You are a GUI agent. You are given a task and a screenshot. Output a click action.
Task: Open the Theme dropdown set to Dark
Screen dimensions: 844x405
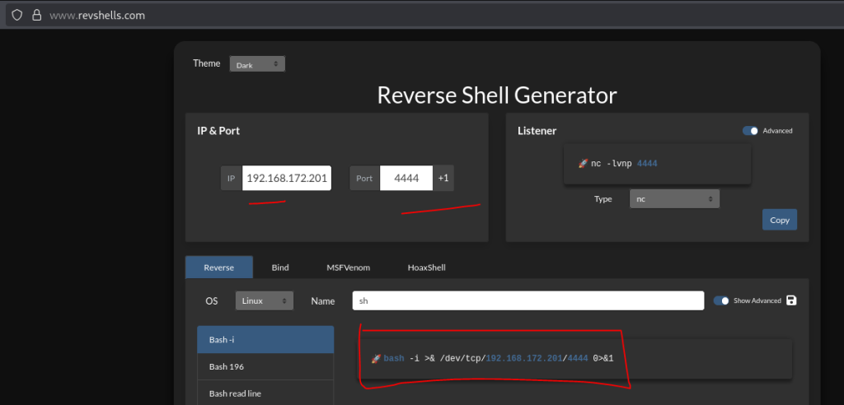(257, 64)
